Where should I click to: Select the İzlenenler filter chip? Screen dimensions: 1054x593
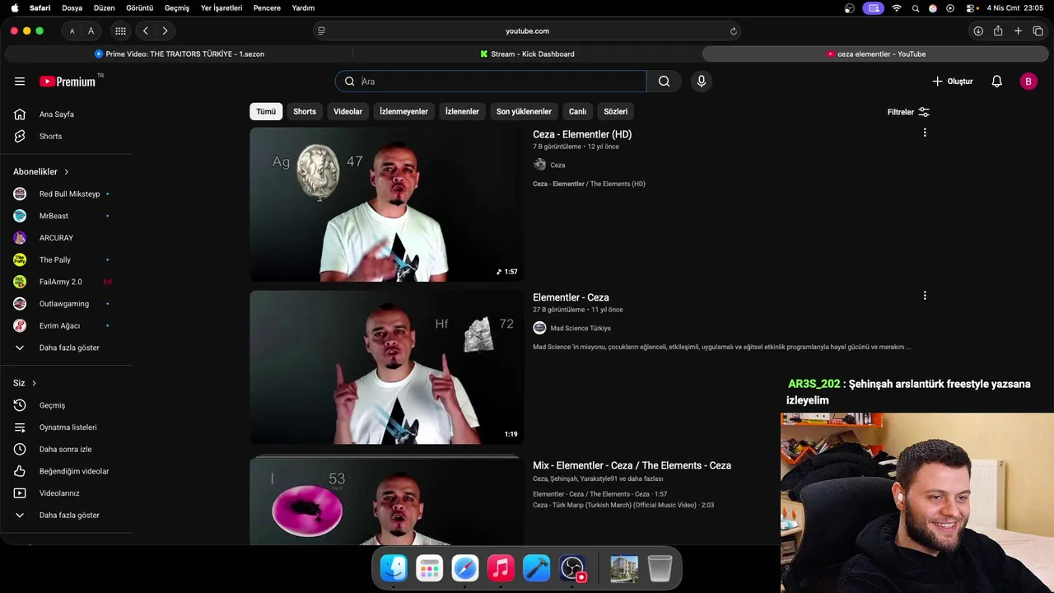(x=462, y=111)
